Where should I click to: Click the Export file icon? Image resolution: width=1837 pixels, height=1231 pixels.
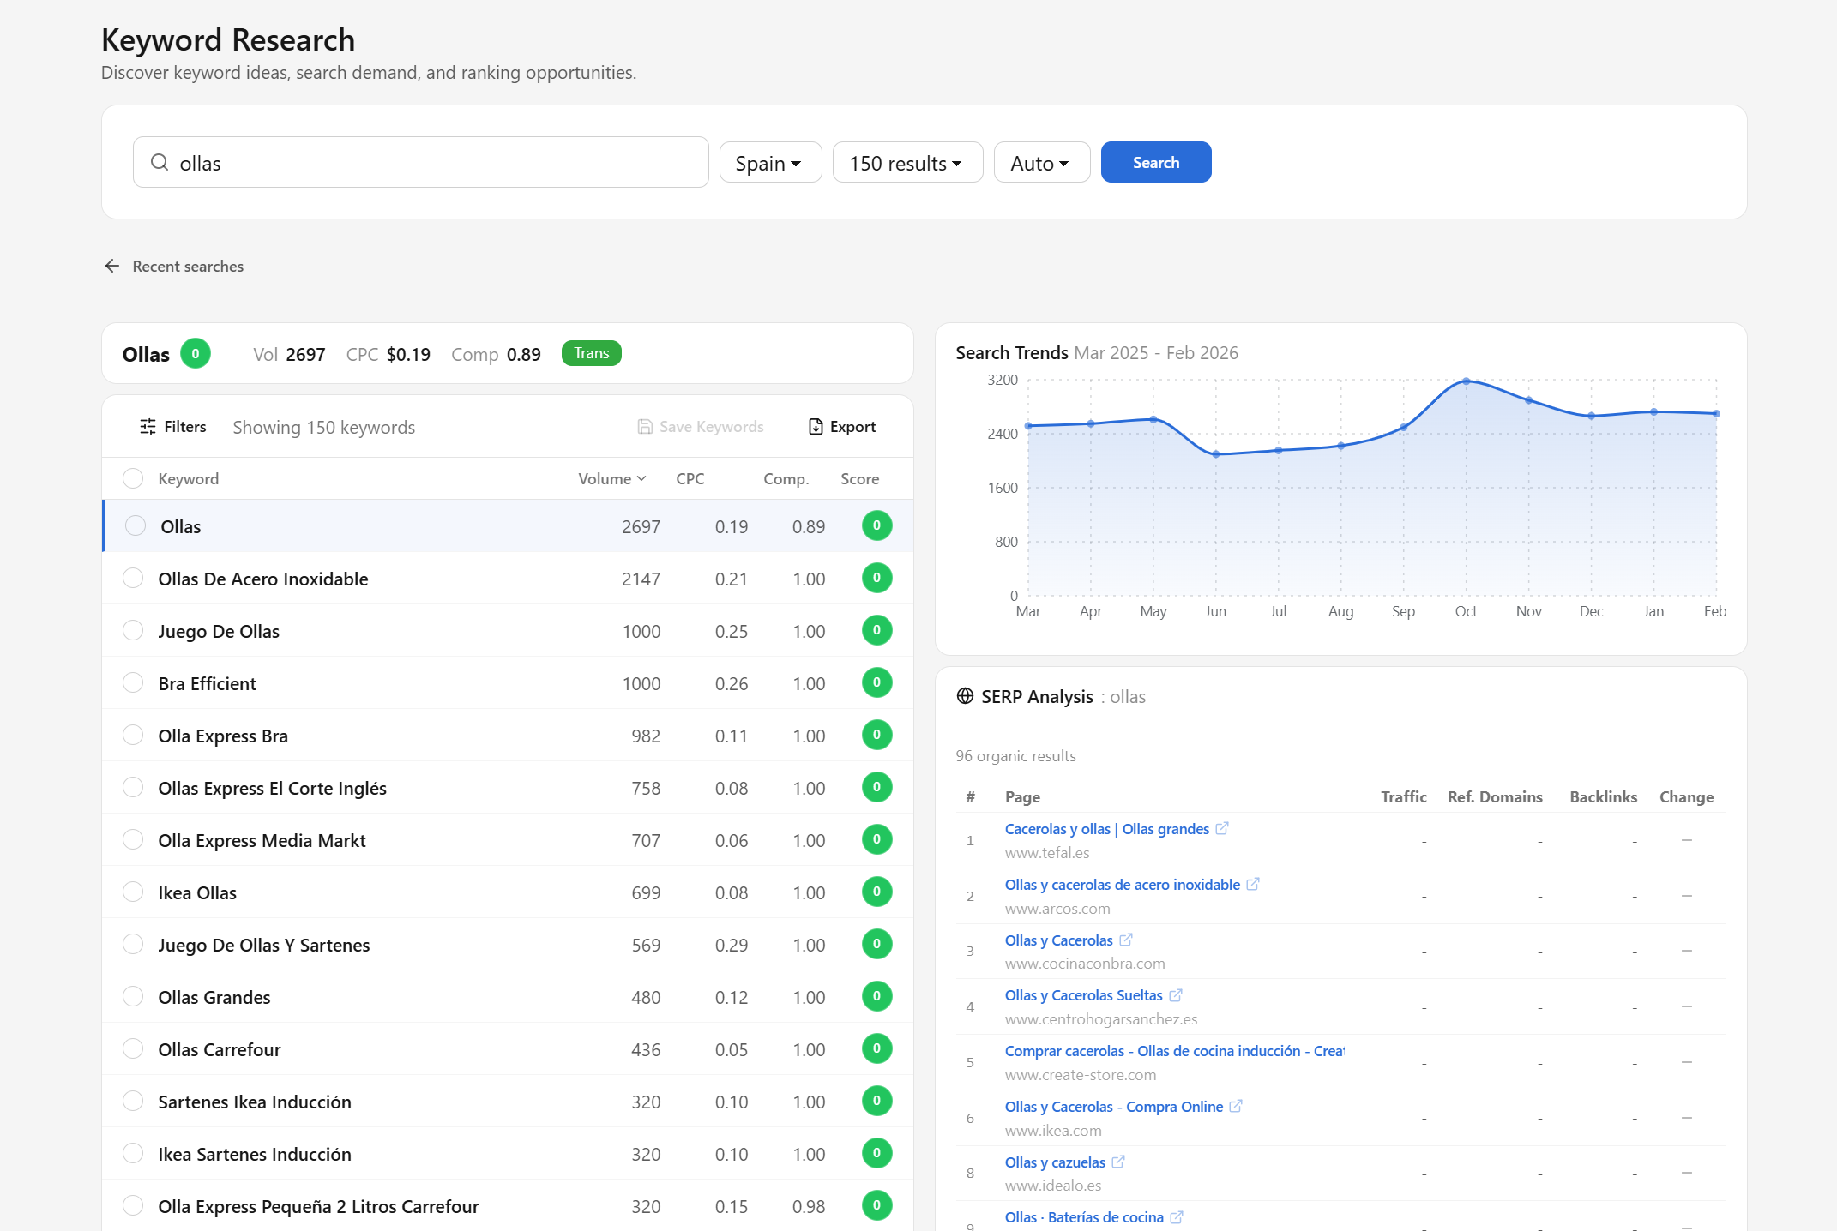(x=816, y=426)
